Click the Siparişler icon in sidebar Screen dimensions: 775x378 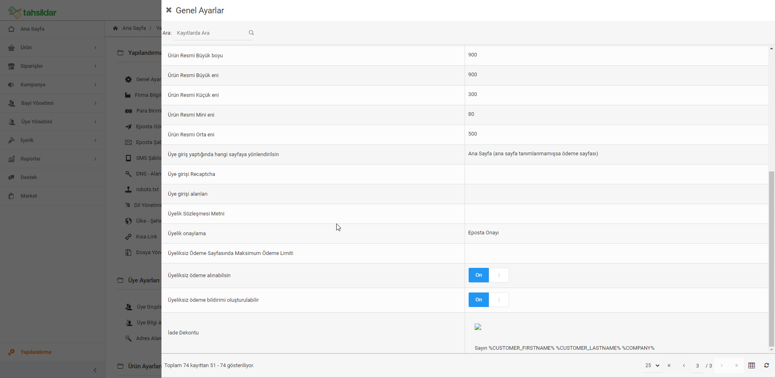point(11,66)
